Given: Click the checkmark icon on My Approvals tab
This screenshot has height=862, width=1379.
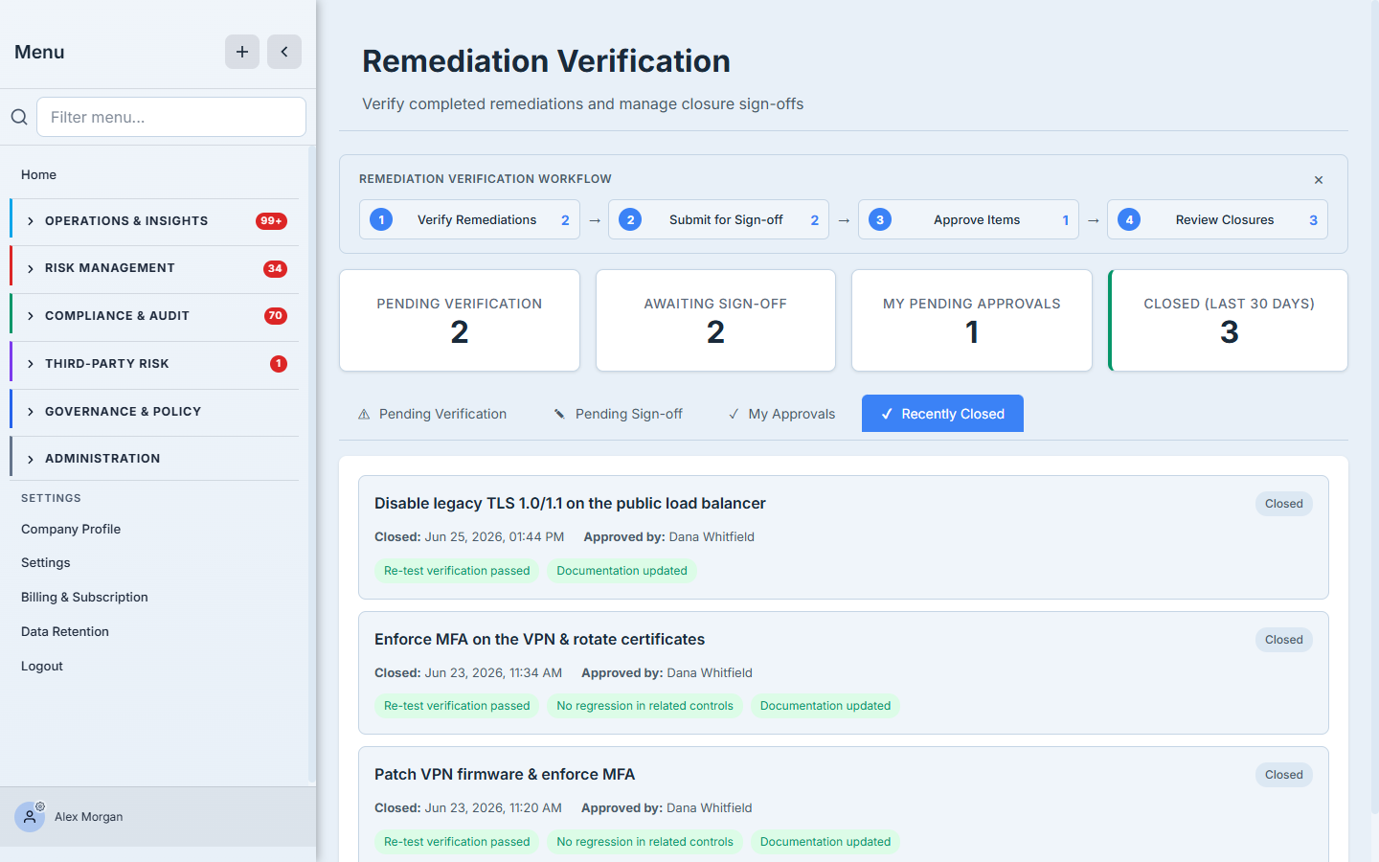Looking at the screenshot, I should click(734, 414).
